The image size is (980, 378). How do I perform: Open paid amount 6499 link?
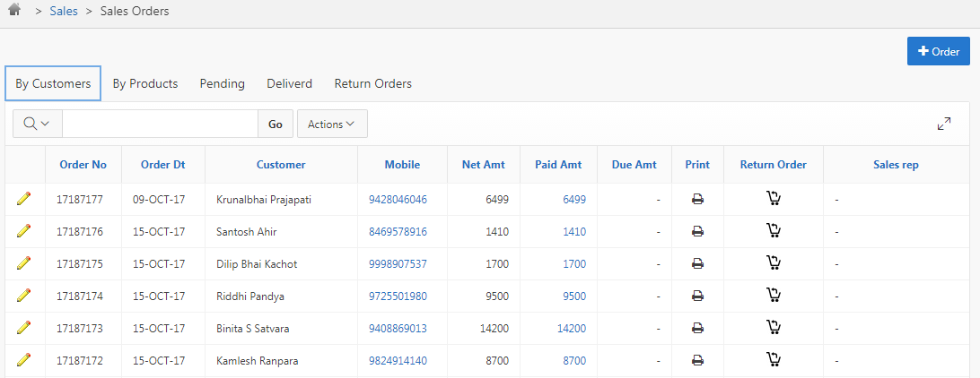(x=574, y=200)
